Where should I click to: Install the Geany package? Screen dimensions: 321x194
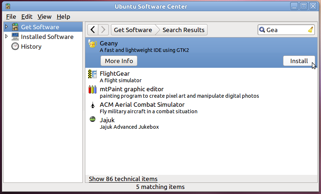point(299,61)
